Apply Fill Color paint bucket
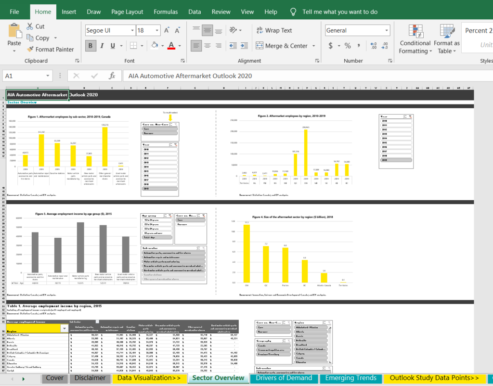This screenshot has height=386, width=493. [x=155, y=46]
